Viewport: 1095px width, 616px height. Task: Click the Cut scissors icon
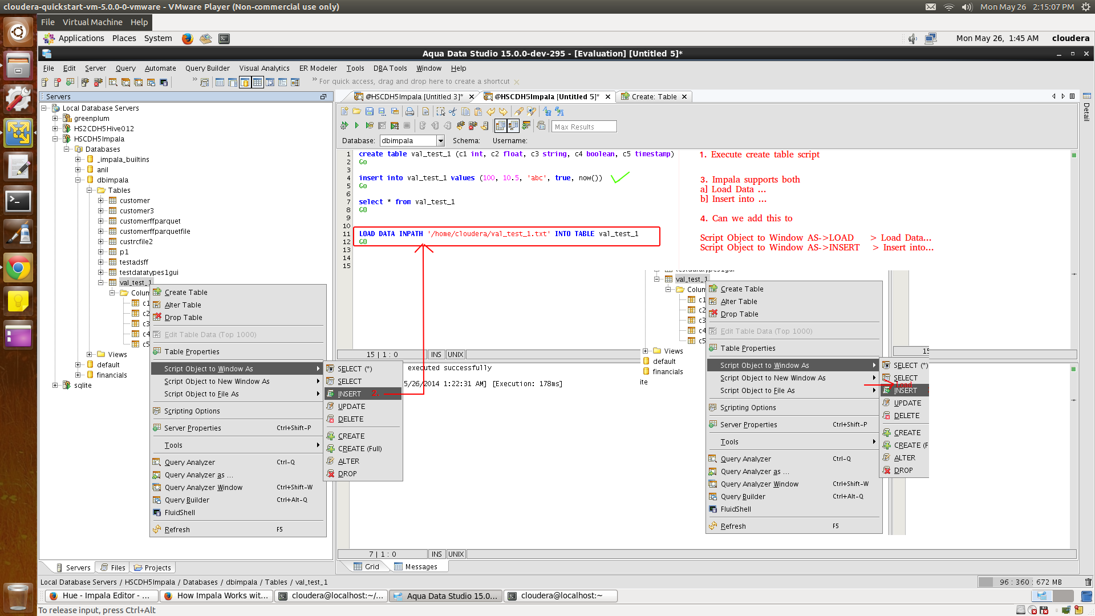click(x=452, y=112)
